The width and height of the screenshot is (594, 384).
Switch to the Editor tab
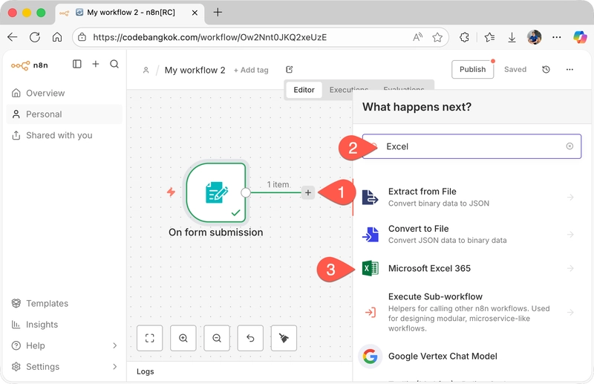click(304, 90)
